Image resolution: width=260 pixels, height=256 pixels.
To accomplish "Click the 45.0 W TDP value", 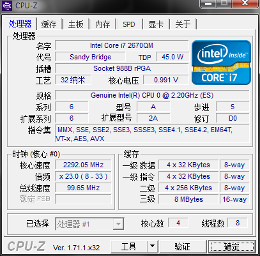I will pos(172,57).
